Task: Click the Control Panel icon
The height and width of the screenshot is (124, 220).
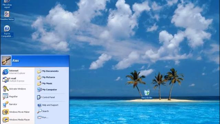Action: (x=39, y=97)
